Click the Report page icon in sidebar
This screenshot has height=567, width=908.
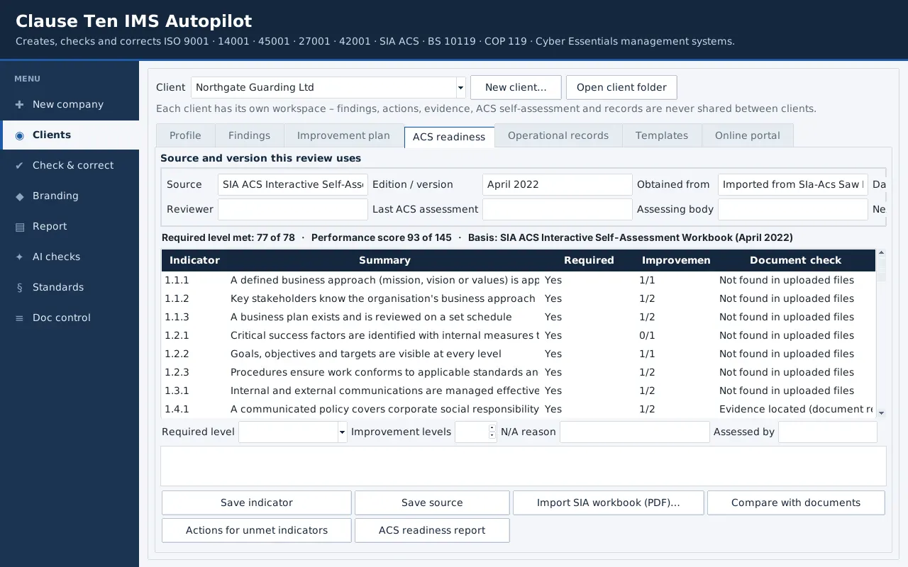click(19, 226)
